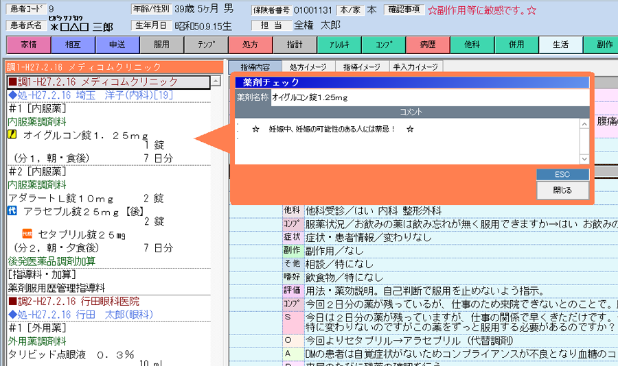Click the 薬剤名称 field showing オイグルコン錠1.25mg

[x=430, y=97]
